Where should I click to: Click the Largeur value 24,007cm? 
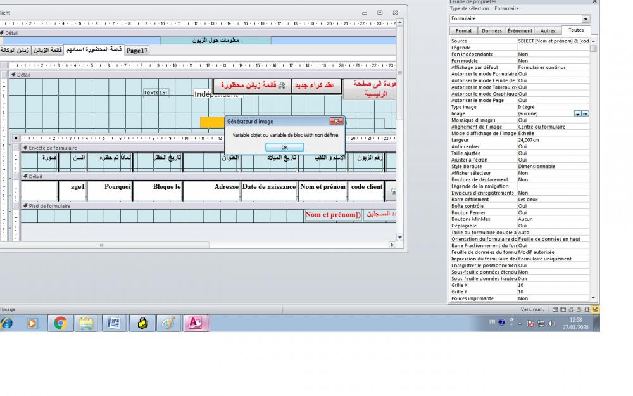[x=553, y=140]
